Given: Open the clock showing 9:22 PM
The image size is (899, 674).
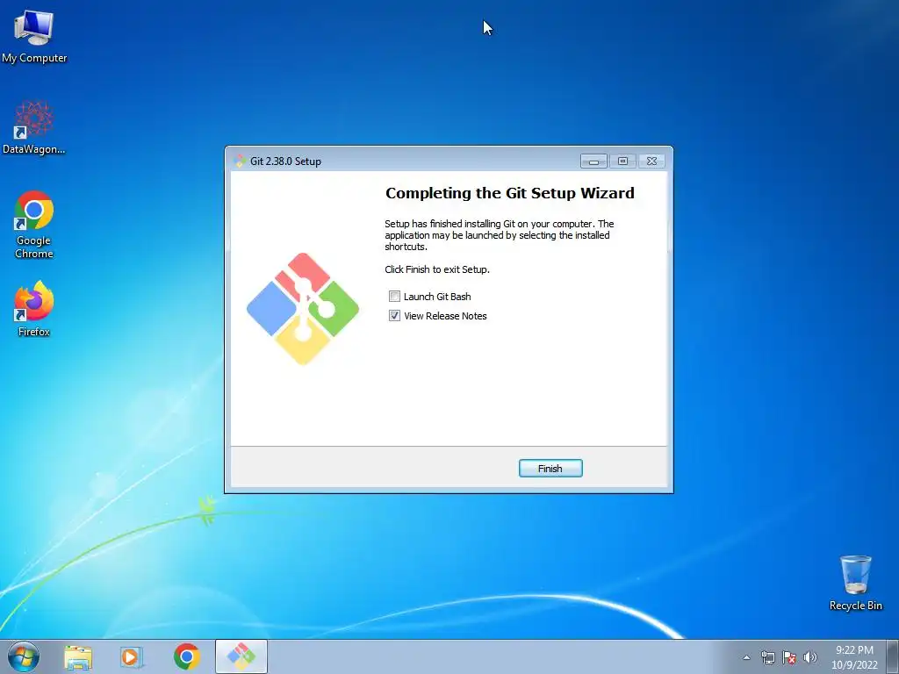Looking at the screenshot, I should 854,657.
